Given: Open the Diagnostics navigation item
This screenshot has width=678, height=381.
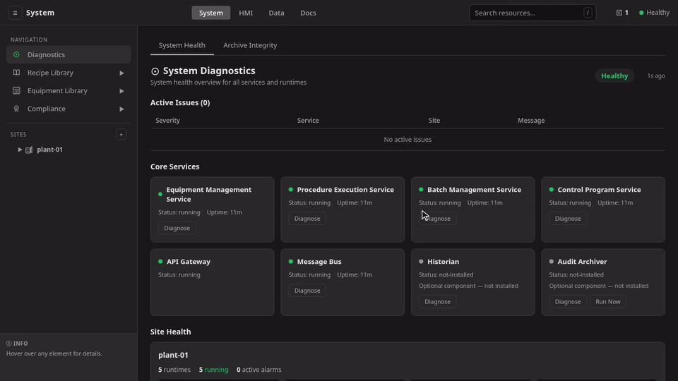Looking at the screenshot, I should click(69, 55).
